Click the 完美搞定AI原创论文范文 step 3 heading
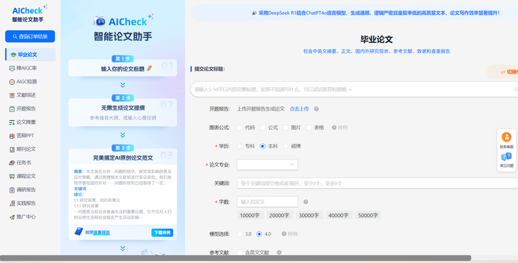Screen dimensions: 518x263 point(122,158)
